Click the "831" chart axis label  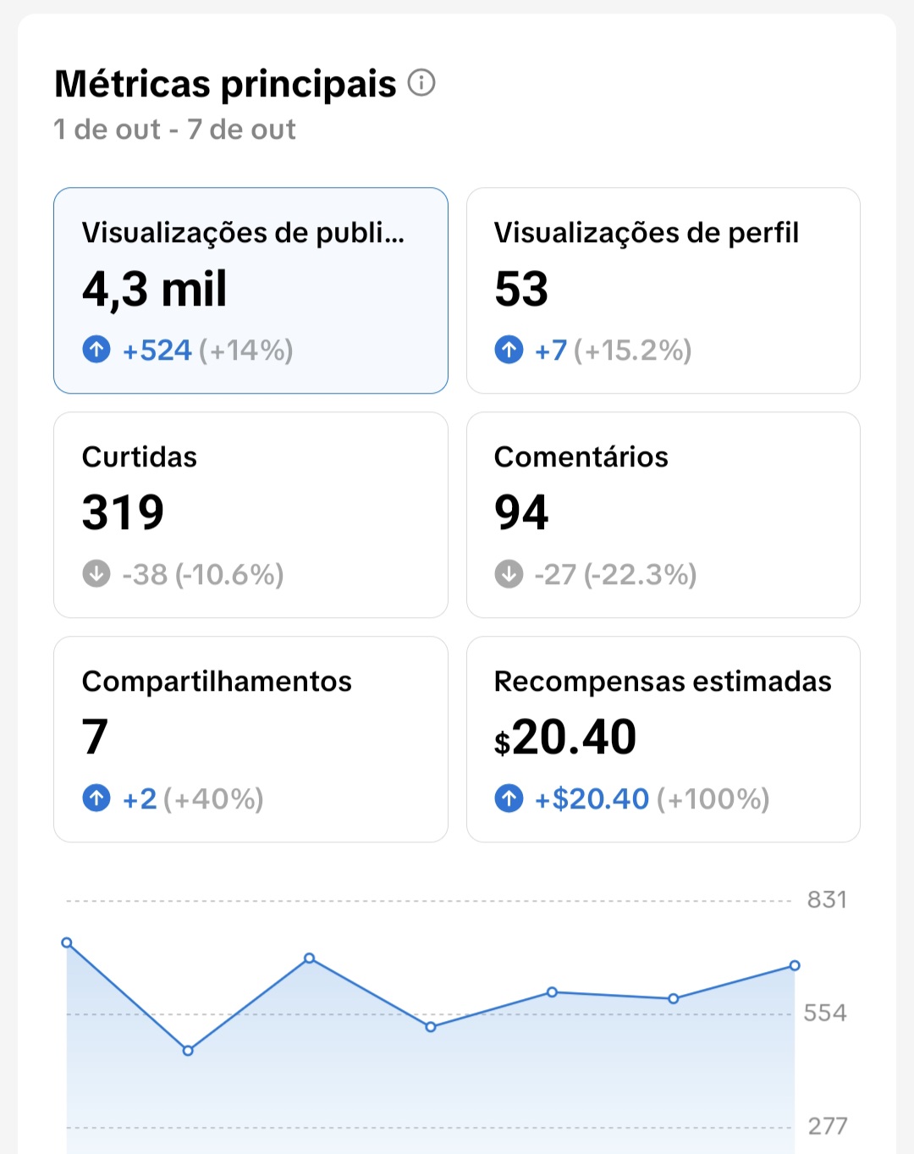coord(827,899)
